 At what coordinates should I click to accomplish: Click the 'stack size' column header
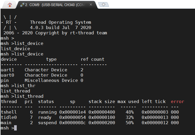101,101
